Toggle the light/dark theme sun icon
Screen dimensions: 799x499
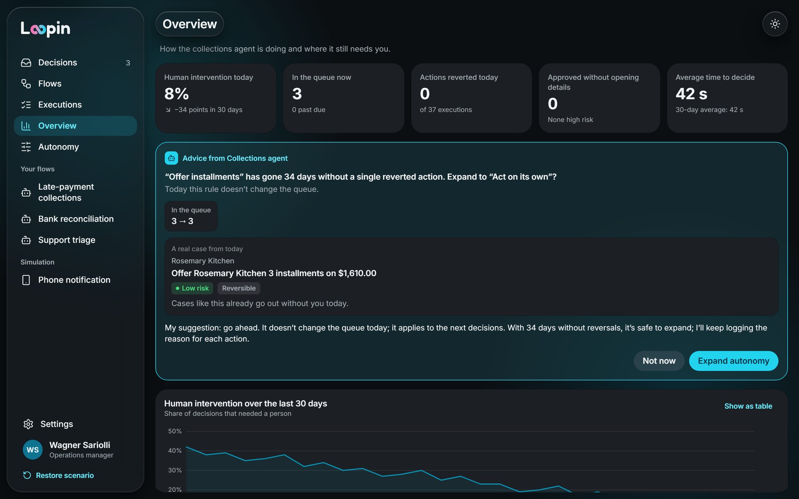774,24
